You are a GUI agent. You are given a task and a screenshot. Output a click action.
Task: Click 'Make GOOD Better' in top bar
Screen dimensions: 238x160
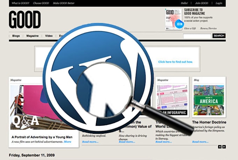tap(64, 3)
